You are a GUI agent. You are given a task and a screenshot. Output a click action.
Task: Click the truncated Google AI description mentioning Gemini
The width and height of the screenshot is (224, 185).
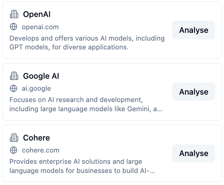(x=86, y=104)
